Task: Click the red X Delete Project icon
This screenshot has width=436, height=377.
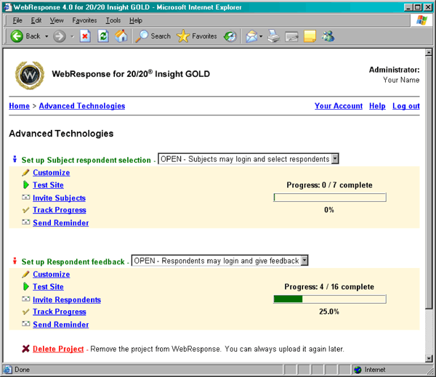Action: coord(25,349)
